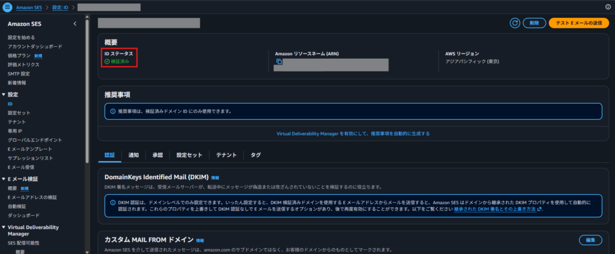
Task: Open 設定: ID breadcrumb link
Action: [61, 7]
